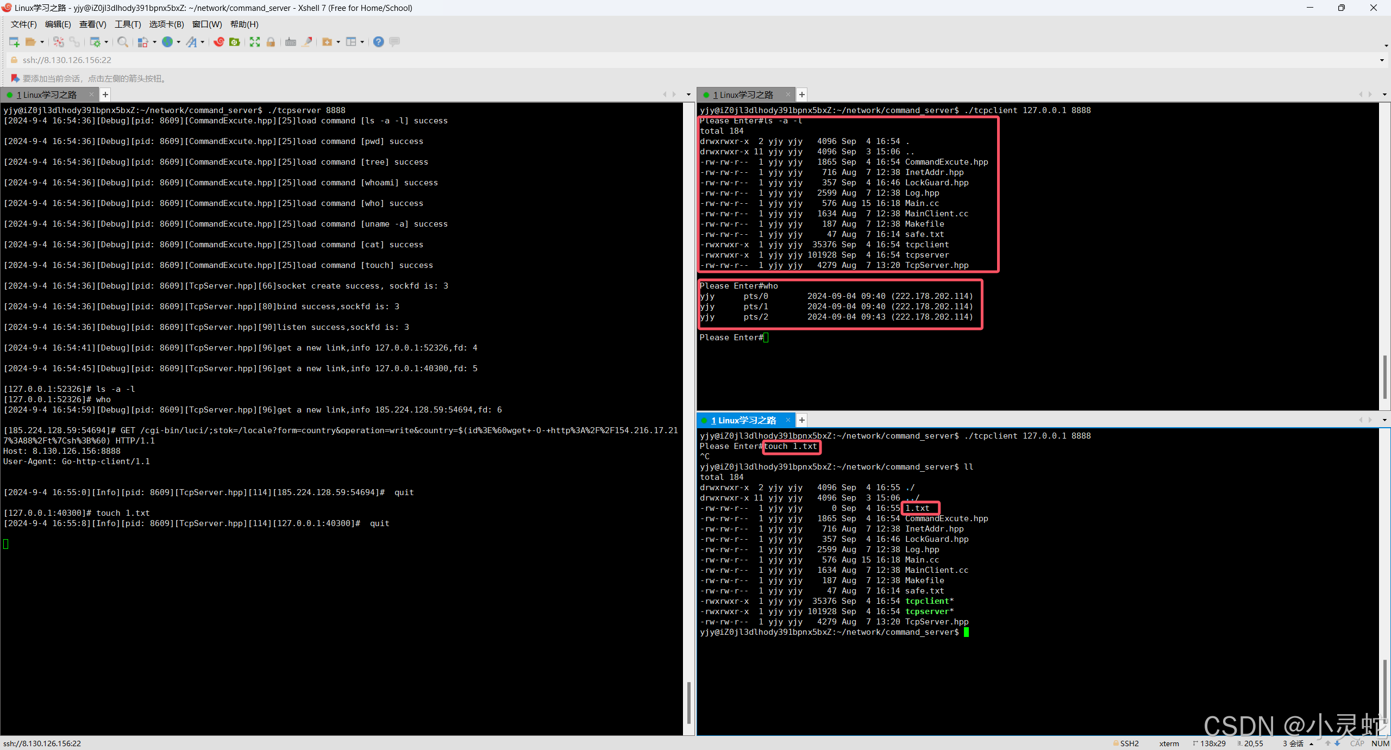Image resolution: width=1391 pixels, height=750 pixels.
Task: Click the pane layout icon
Action: point(351,42)
